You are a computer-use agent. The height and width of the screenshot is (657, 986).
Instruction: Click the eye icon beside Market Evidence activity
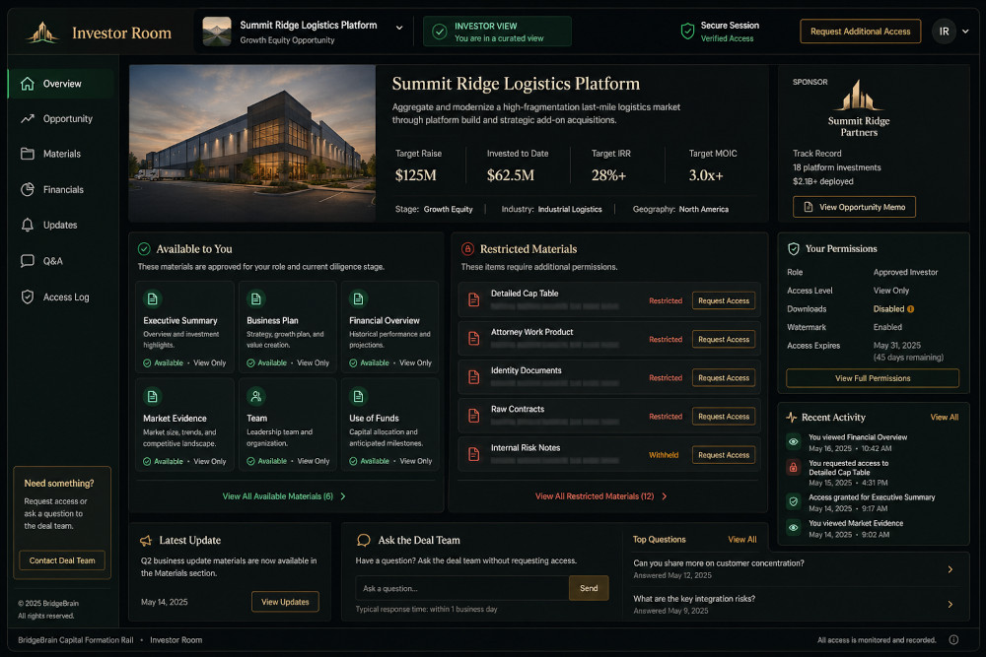pos(794,528)
